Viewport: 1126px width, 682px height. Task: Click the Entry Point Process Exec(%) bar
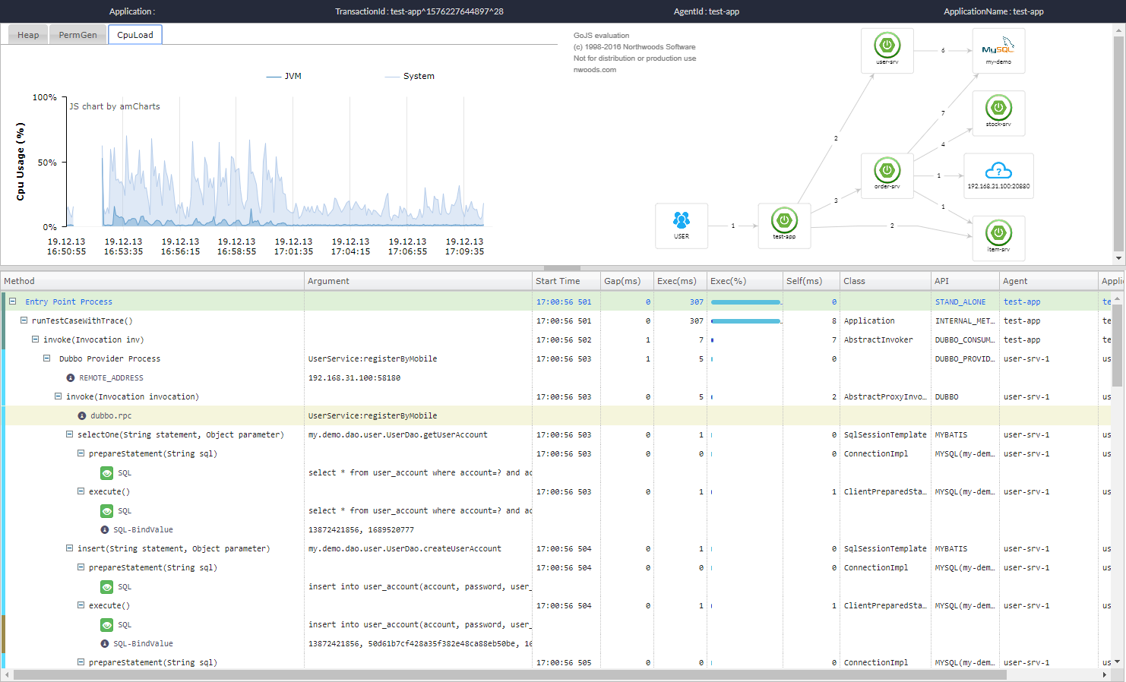(745, 302)
